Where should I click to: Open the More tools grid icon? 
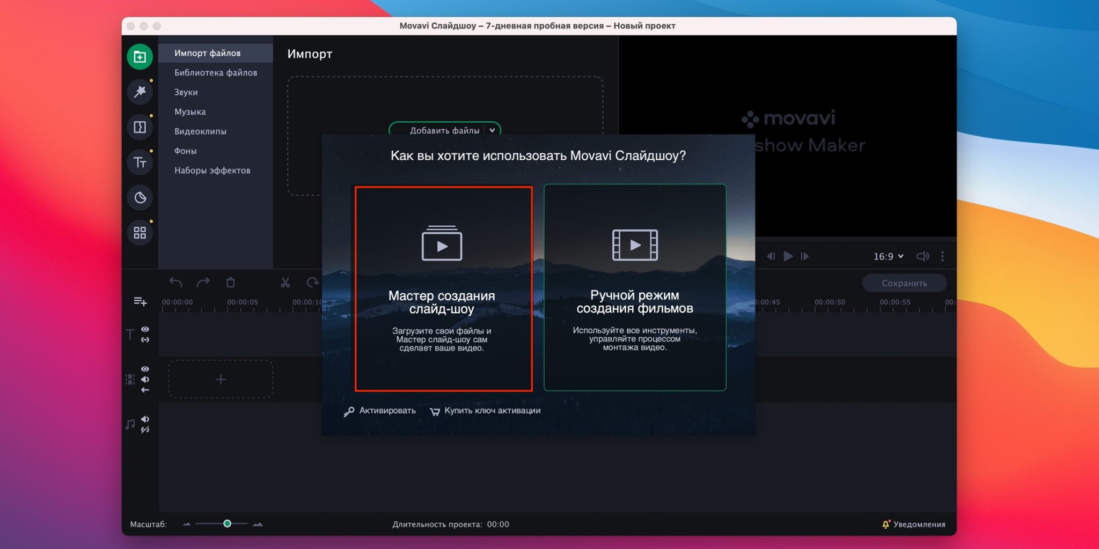coord(140,233)
